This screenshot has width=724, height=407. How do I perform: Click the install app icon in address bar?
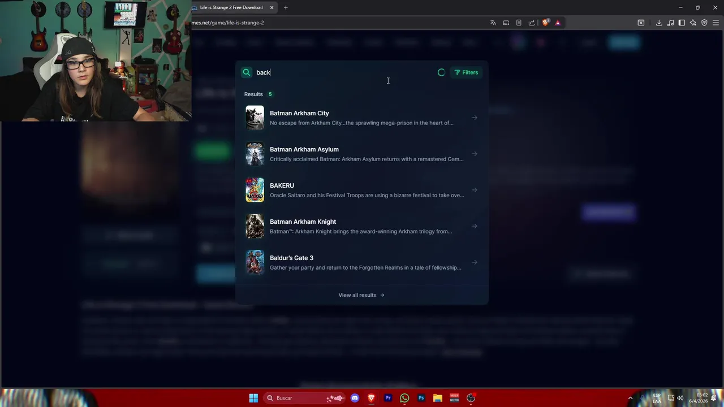click(506, 23)
